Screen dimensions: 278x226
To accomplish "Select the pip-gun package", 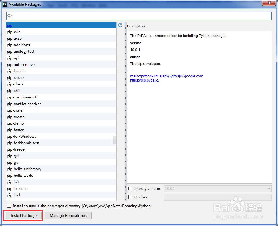I will [61, 162].
